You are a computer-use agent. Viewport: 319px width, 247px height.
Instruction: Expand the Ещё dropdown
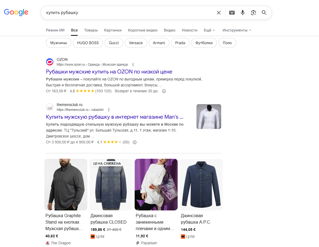coord(209,30)
